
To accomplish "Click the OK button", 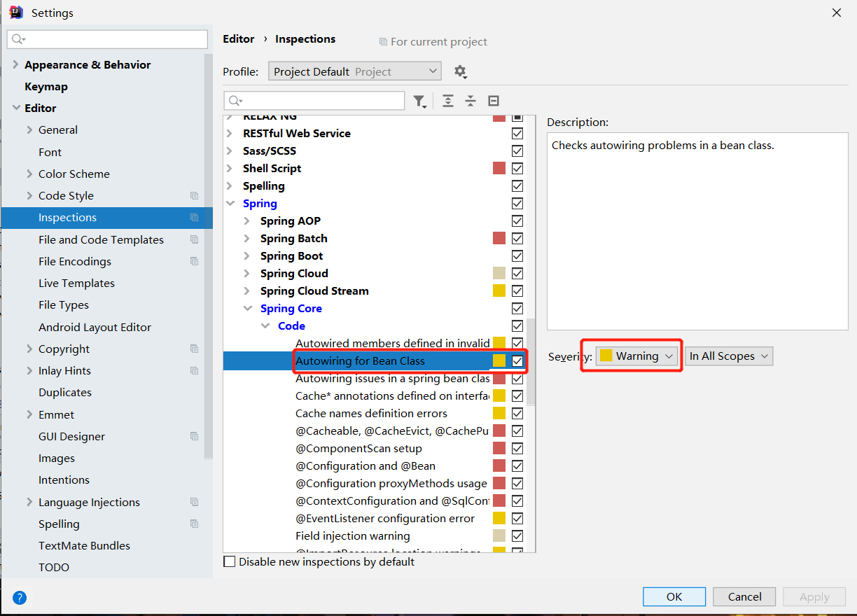I will [674, 596].
